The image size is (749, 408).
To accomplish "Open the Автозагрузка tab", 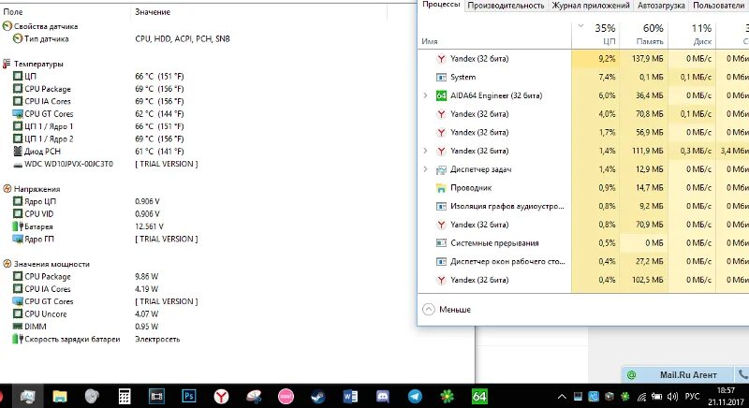I will pos(661,6).
